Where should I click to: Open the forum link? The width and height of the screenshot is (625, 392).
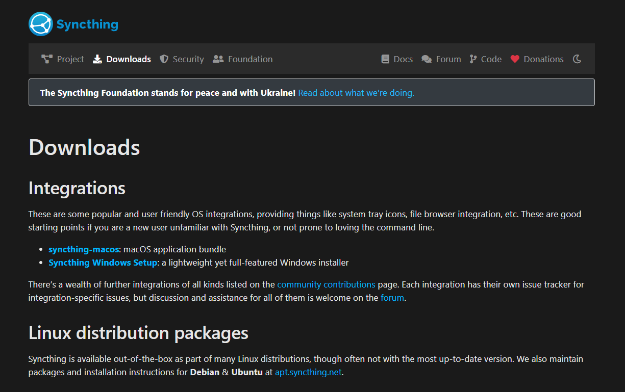click(392, 298)
